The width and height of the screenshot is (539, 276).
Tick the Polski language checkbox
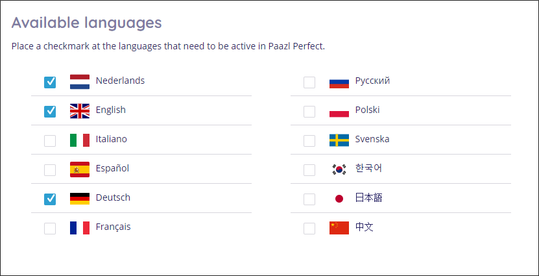pos(309,112)
